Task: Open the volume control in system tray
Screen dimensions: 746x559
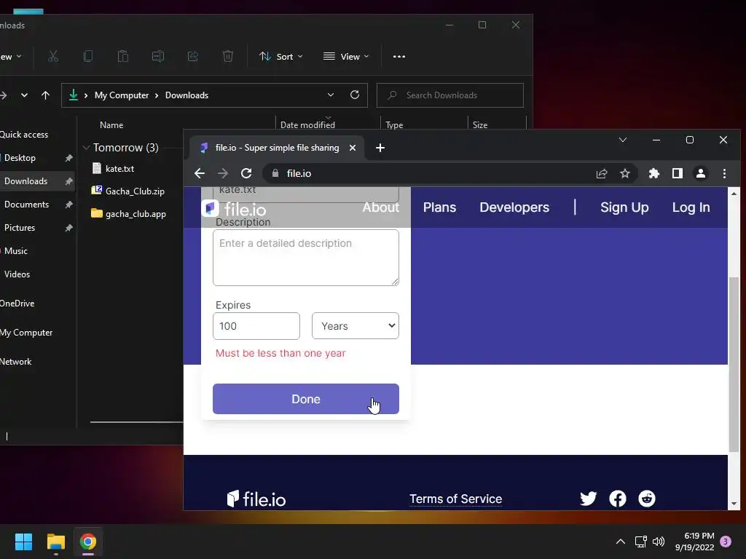Action: [x=659, y=542]
